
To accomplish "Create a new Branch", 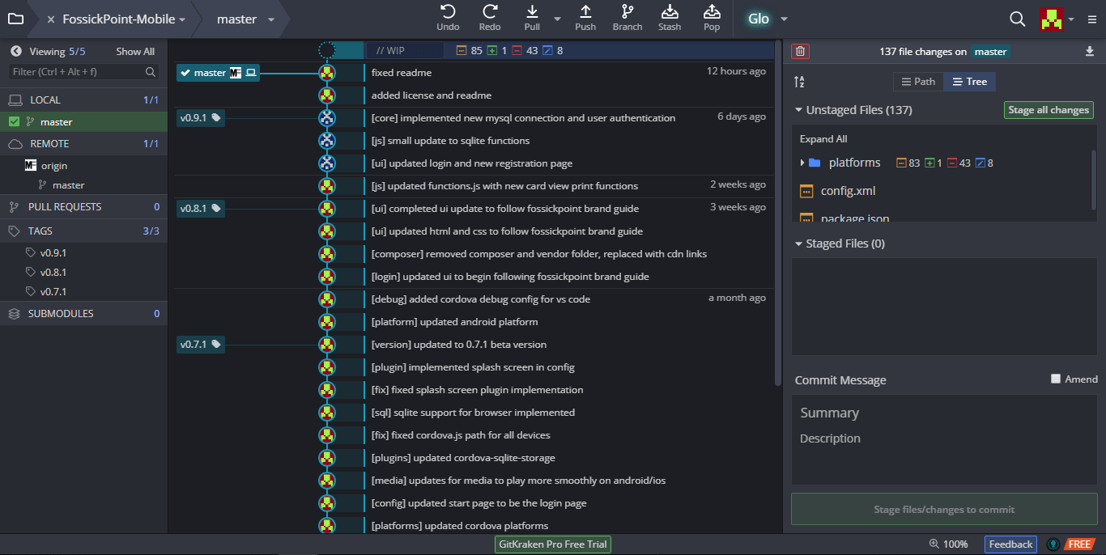I will point(627,19).
